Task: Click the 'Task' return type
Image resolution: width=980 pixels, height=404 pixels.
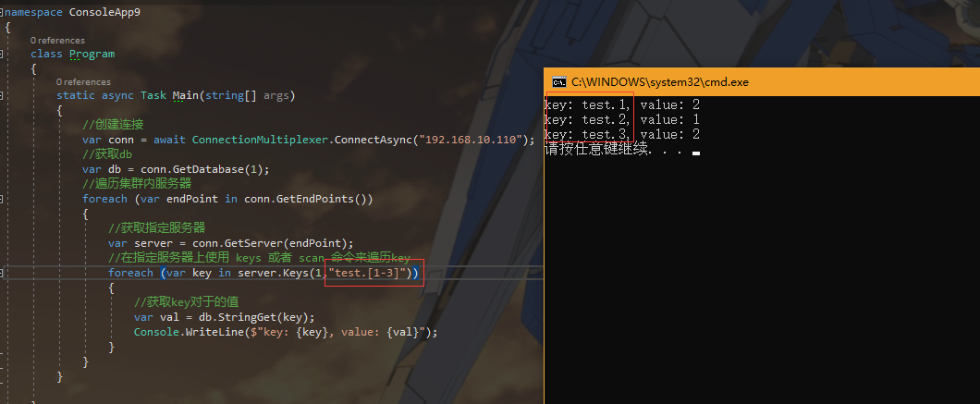Action: (153, 95)
